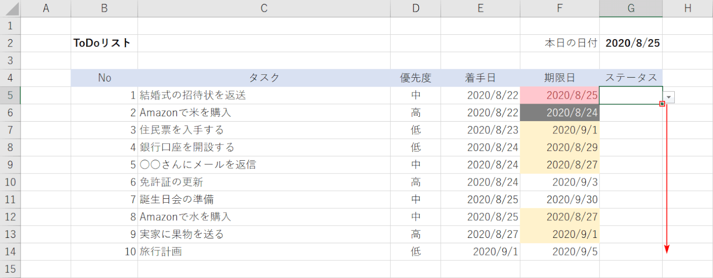Select row 5 header
Image resolution: width=713 pixels, height=278 pixels.
coord(10,95)
